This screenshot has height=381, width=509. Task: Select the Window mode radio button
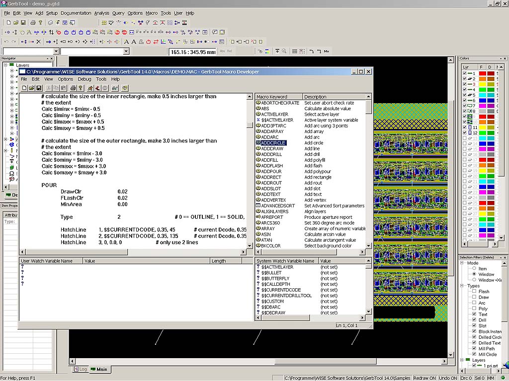click(x=474, y=274)
